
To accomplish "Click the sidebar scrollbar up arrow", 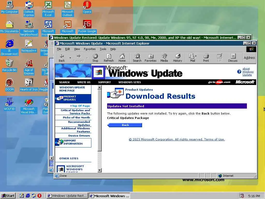I will point(100,88).
